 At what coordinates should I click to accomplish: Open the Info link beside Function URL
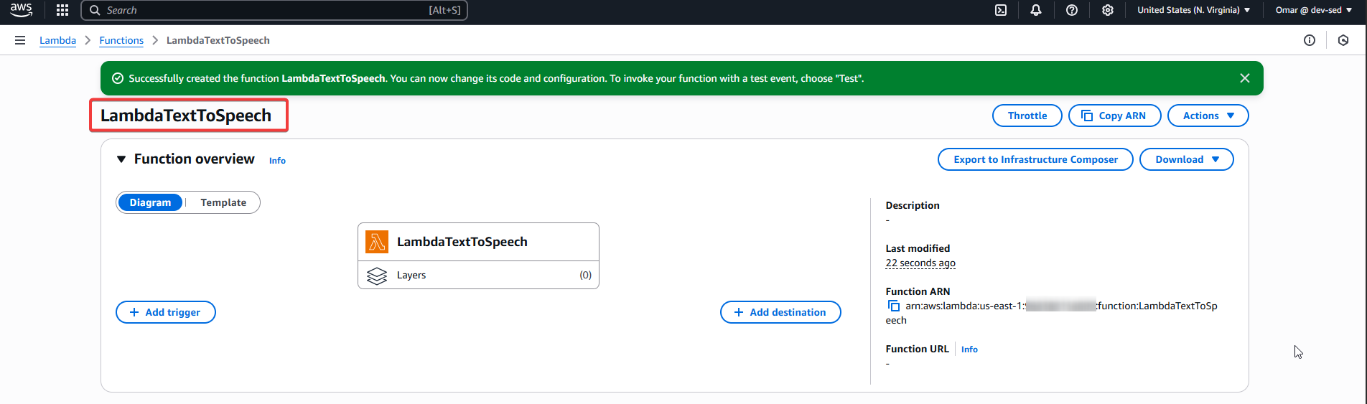coord(969,349)
